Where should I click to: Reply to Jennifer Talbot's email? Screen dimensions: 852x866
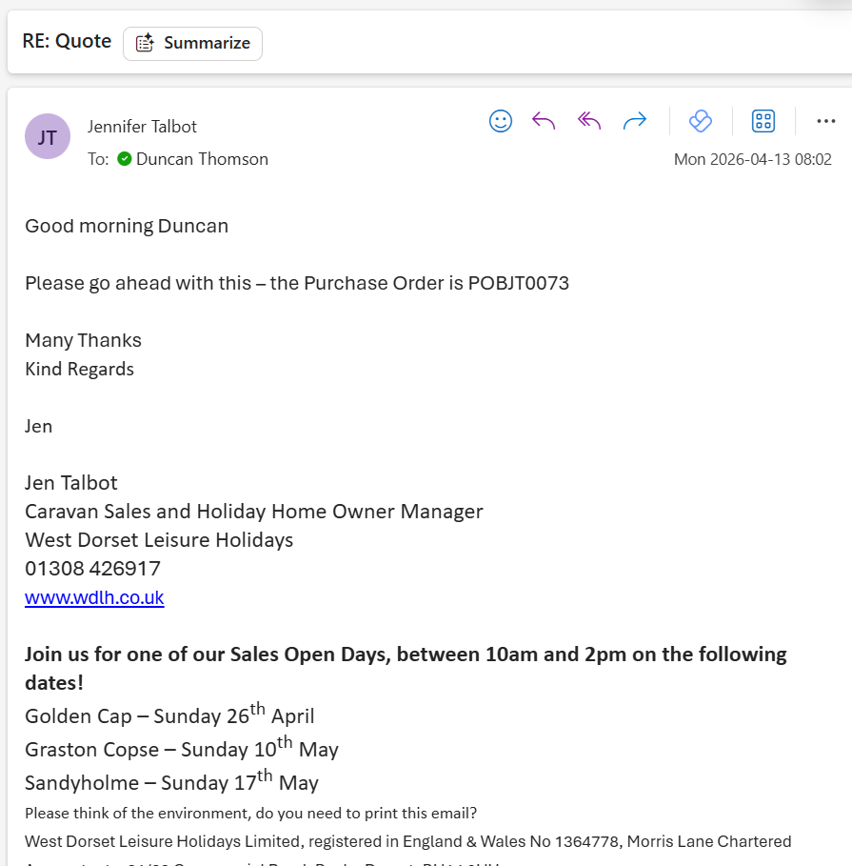[x=544, y=121]
